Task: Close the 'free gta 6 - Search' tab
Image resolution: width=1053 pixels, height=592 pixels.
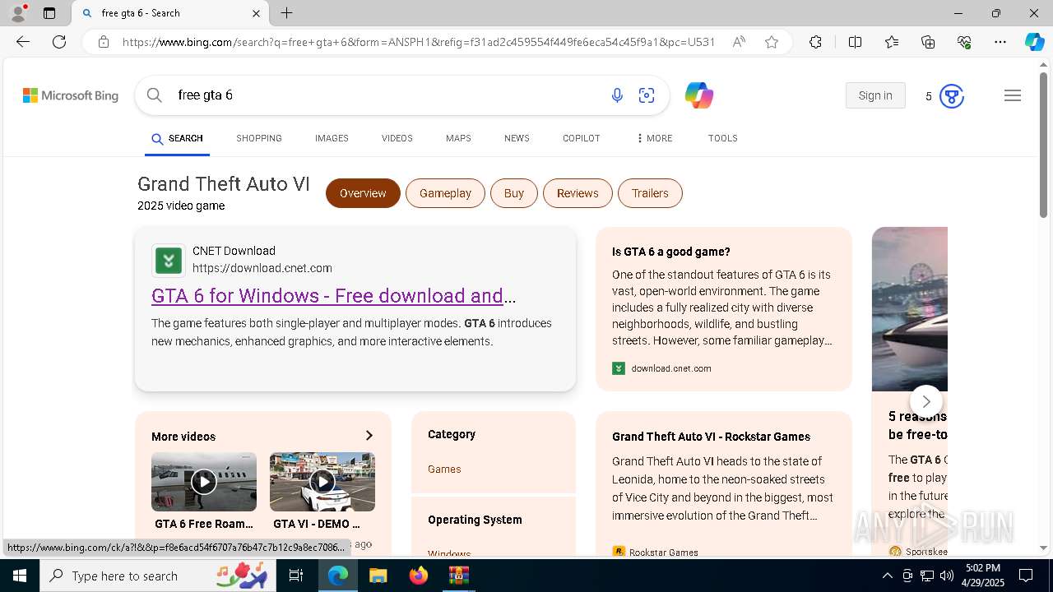Action: (x=256, y=13)
